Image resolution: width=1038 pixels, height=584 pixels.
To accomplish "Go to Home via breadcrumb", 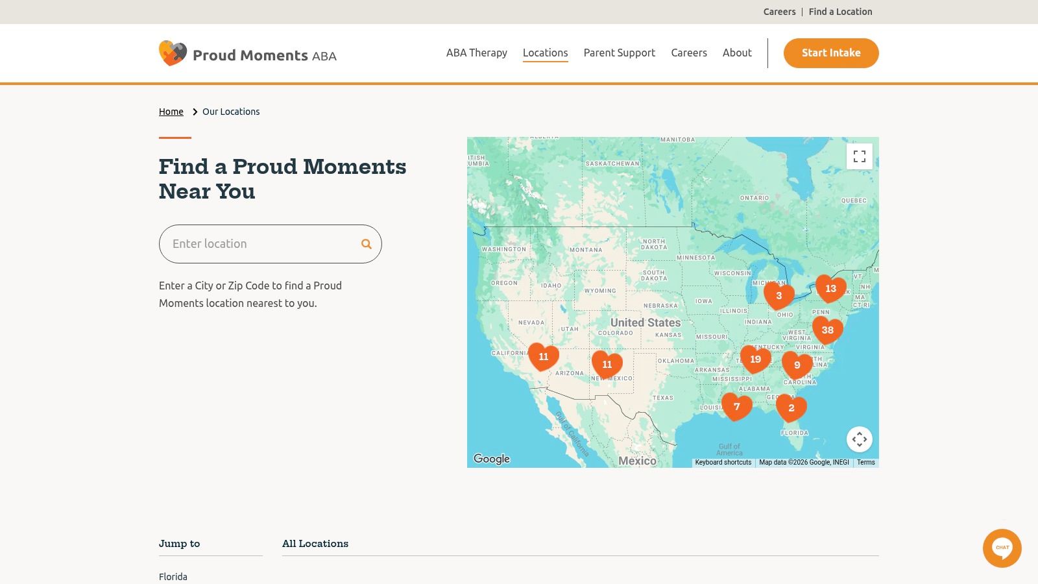I will (171, 112).
